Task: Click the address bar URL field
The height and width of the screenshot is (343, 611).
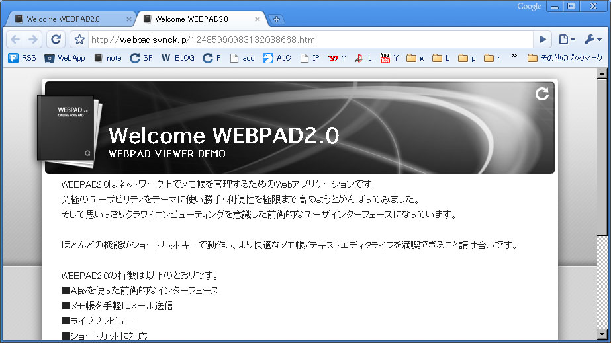Action: [x=310, y=40]
